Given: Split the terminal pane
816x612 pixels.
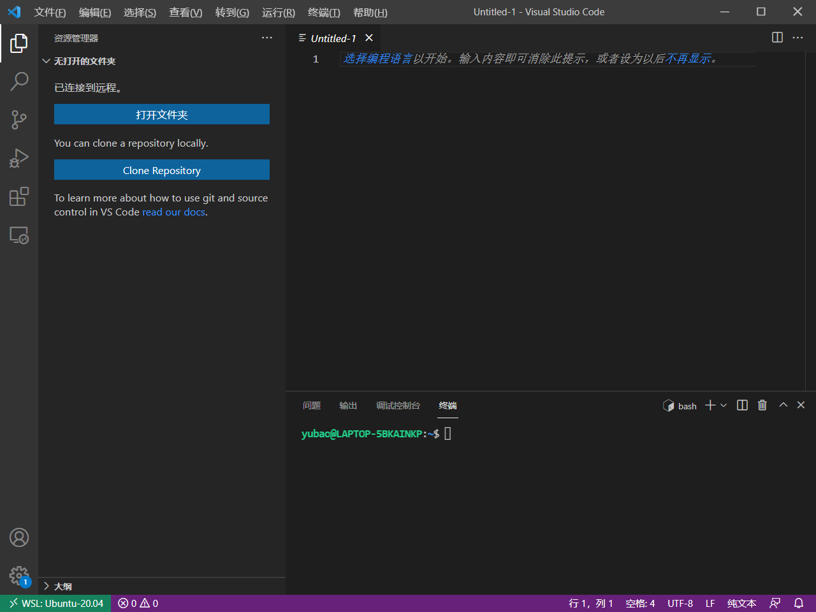Looking at the screenshot, I should coord(742,405).
